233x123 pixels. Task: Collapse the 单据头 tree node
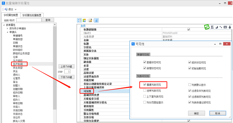coord(7,32)
